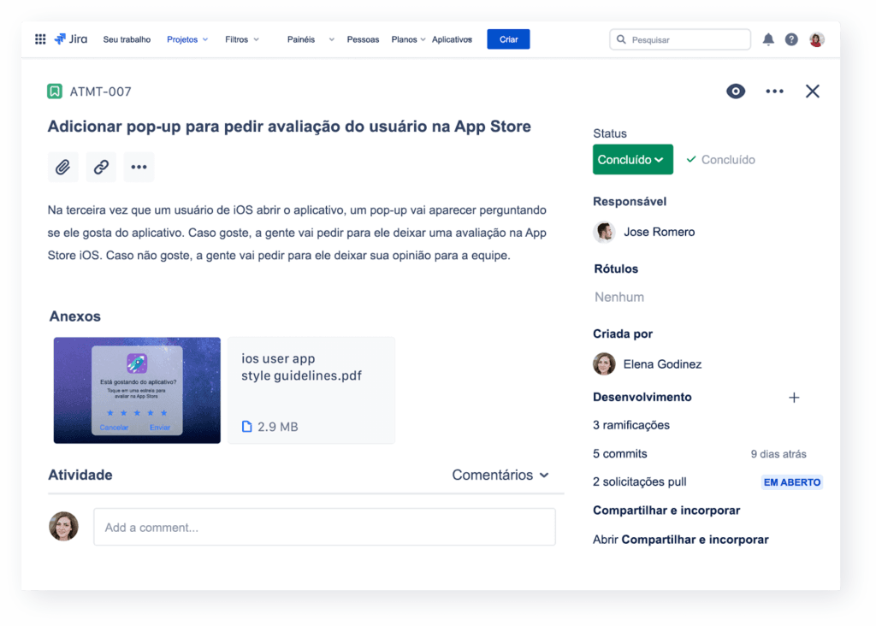
Task: Open the more actions ellipsis at top right
Action: 774,91
